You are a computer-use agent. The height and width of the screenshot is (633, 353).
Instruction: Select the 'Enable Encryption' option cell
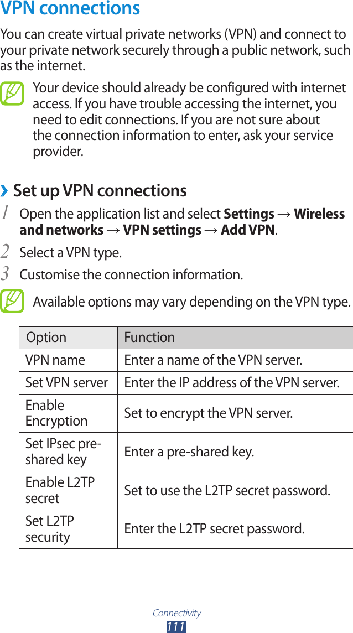tap(56, 413)
